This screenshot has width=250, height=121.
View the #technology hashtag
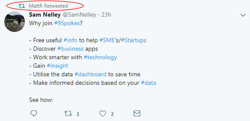[x=100, y=57]
